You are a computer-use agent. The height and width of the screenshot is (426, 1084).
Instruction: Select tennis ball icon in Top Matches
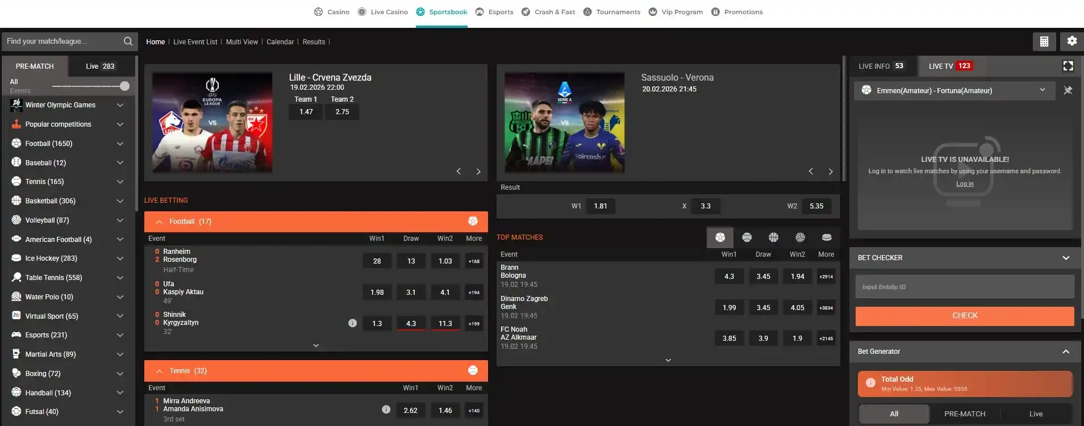pyautogui.click(x=747, y=237)
